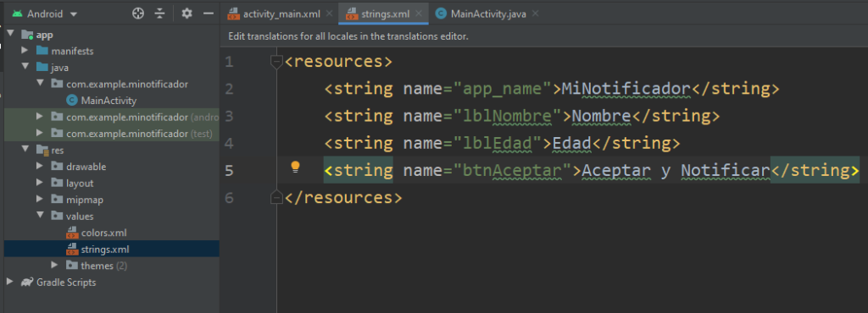Collapse the app module node

point(10,35)
